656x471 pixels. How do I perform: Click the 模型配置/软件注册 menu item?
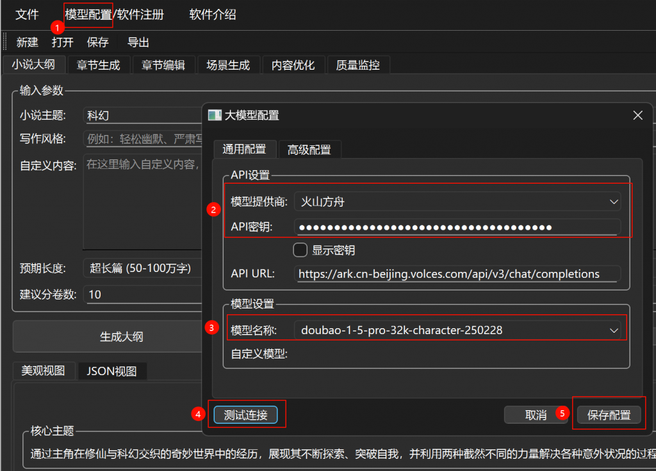coord(88,14)
